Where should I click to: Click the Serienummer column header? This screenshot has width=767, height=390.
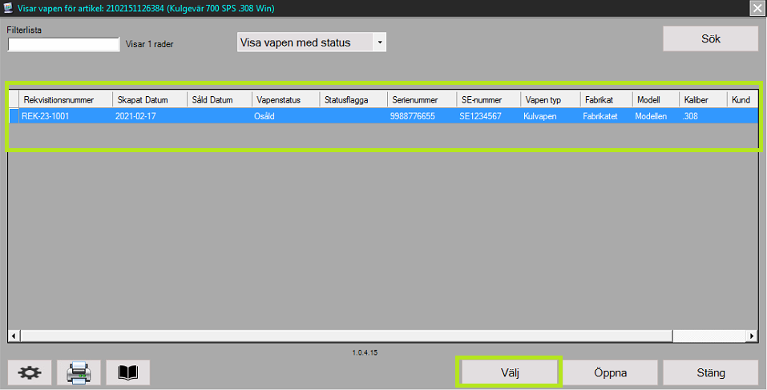[x=421, y=100]
